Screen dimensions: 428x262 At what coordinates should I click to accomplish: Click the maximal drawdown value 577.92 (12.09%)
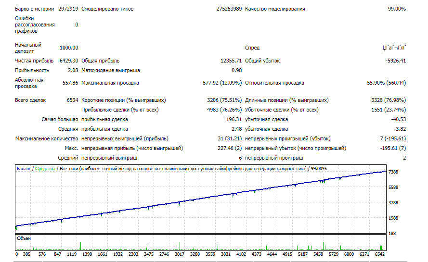[222, 83]
